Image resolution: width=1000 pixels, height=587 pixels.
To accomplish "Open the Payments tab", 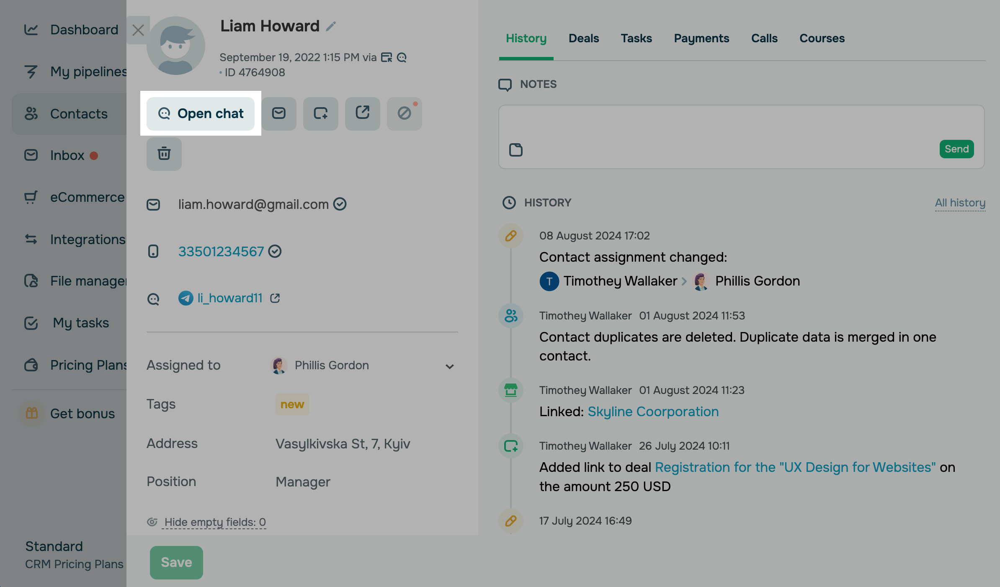I will (x=701, y=39).
